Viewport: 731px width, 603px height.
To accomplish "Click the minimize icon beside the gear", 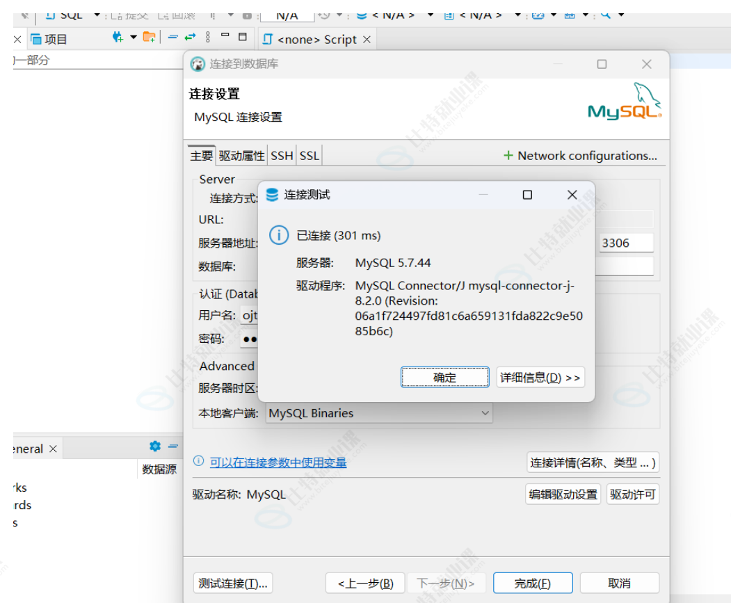I will tap(173, 447).
